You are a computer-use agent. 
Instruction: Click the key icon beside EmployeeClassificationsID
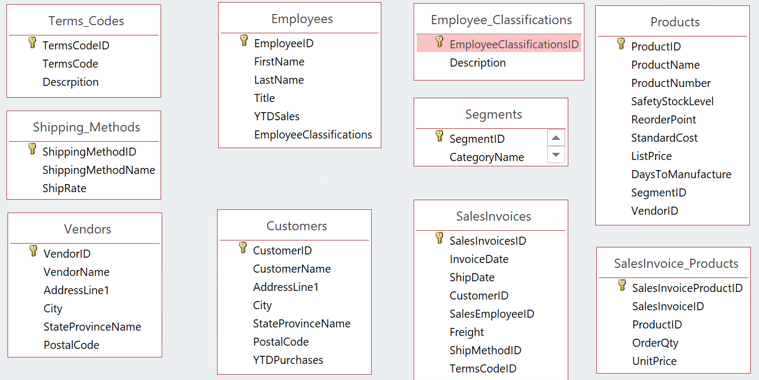pyautogui.click(x=439, y=42)
